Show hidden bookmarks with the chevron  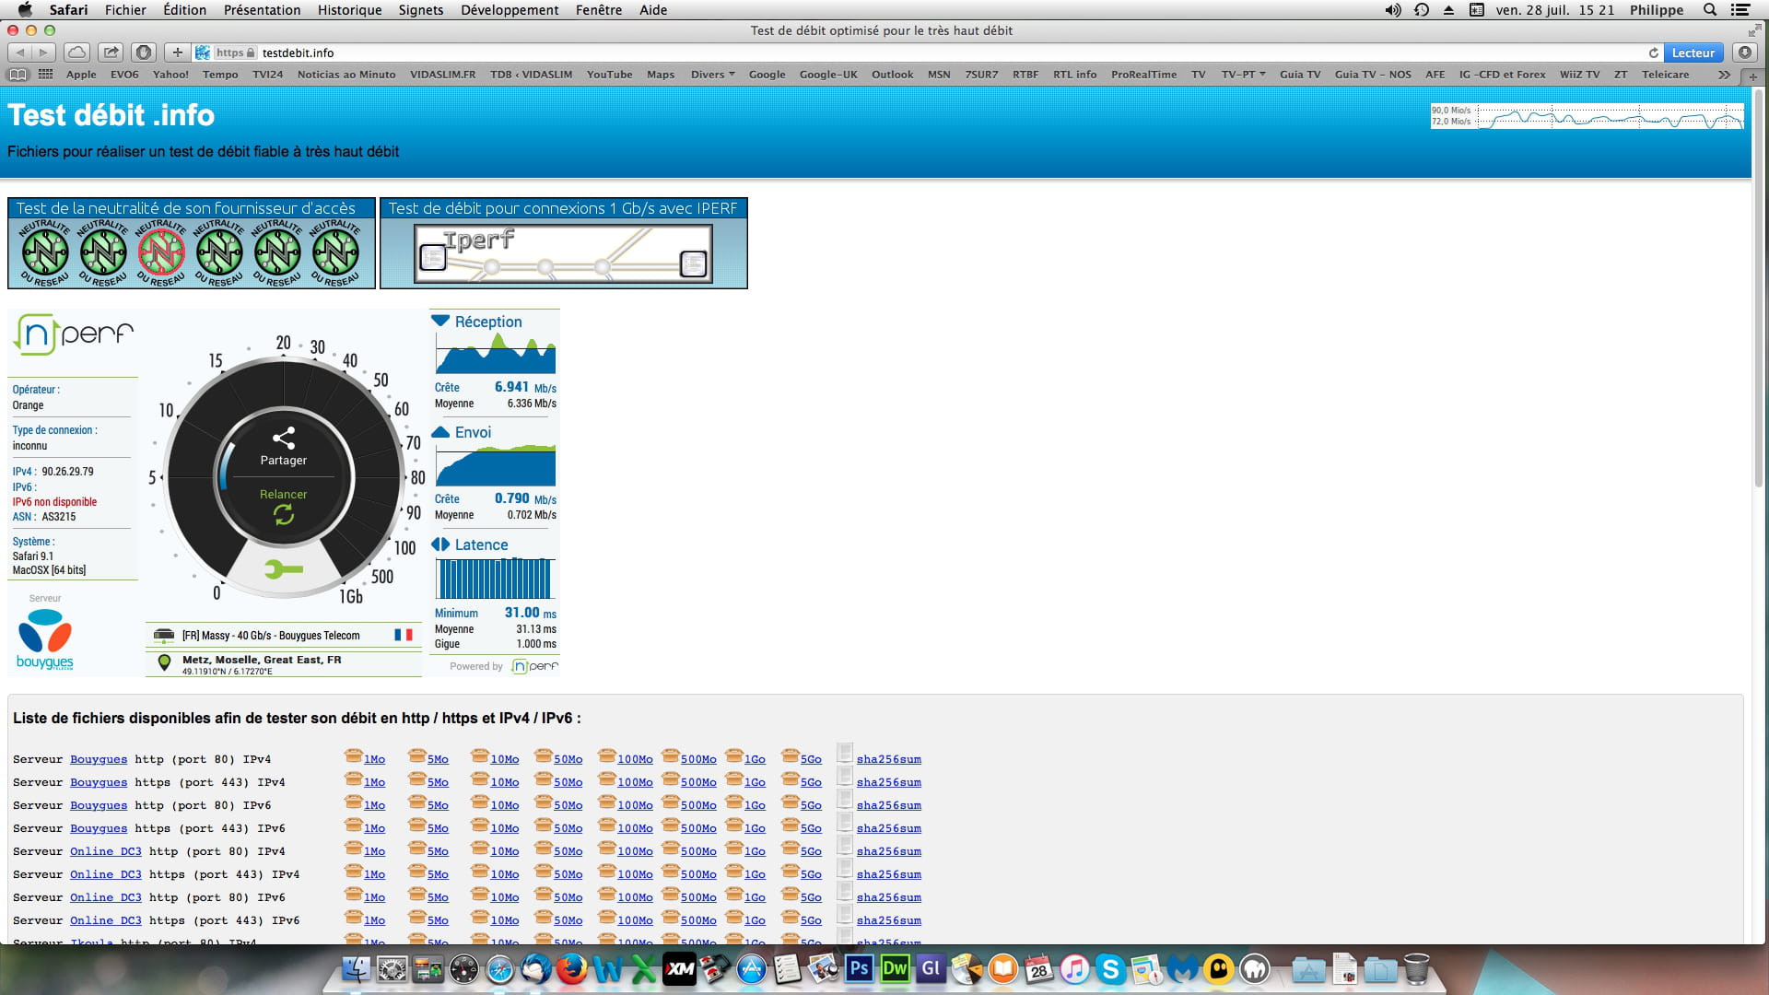coord(1724,75)
